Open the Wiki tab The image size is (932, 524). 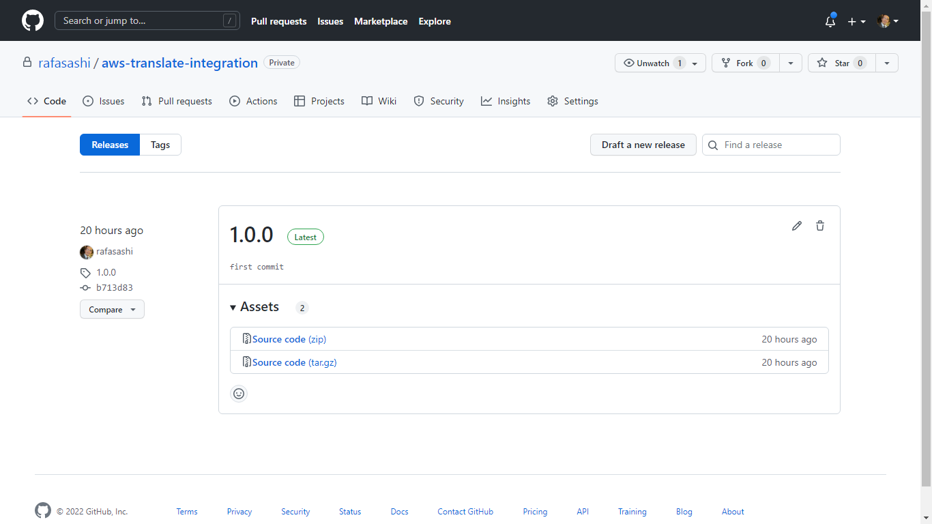379,101
